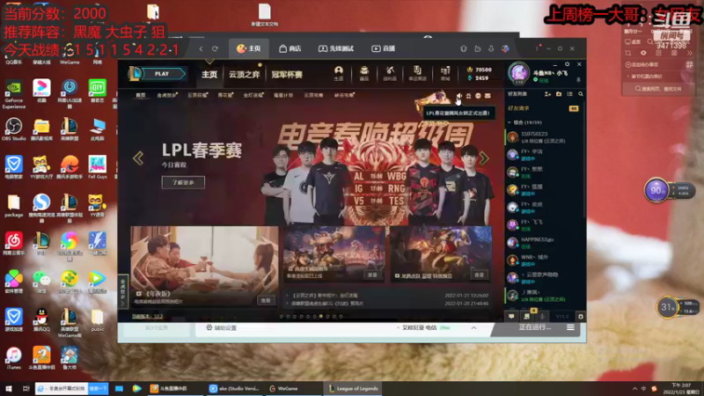Open OBS Studio desktop icon
This screenshot has height=396, width=704.
point(13,129)
